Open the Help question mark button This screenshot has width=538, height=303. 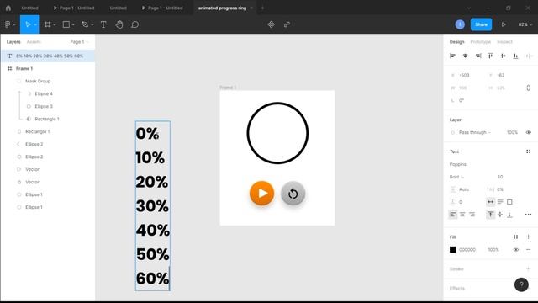[521, 284]
